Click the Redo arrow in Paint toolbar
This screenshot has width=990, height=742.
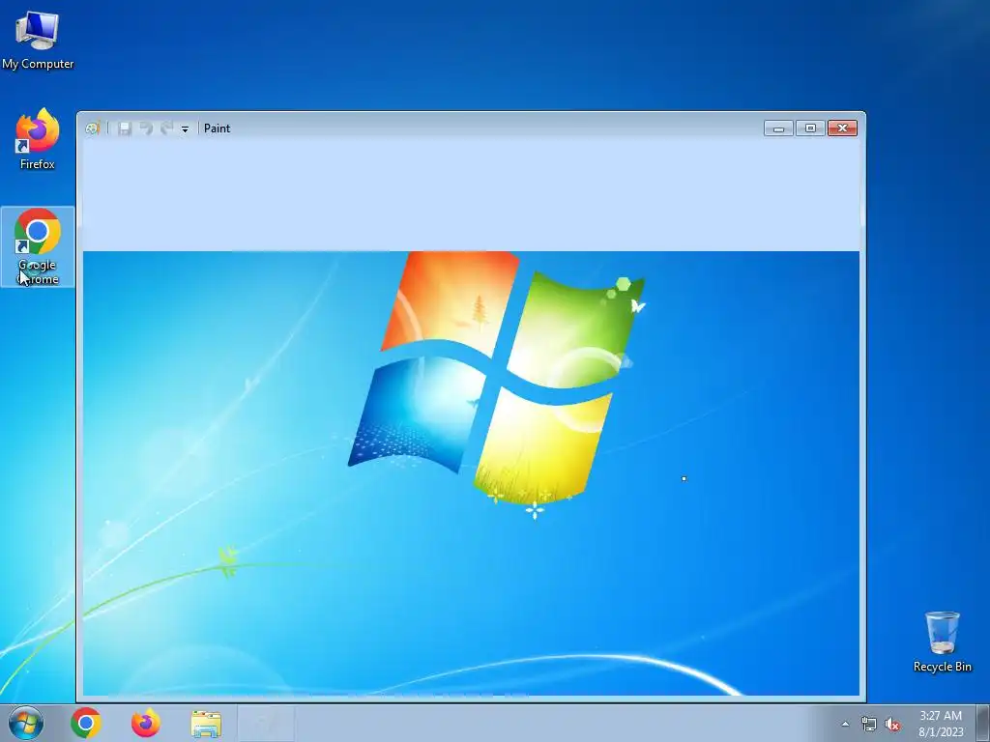pos(166,128)
